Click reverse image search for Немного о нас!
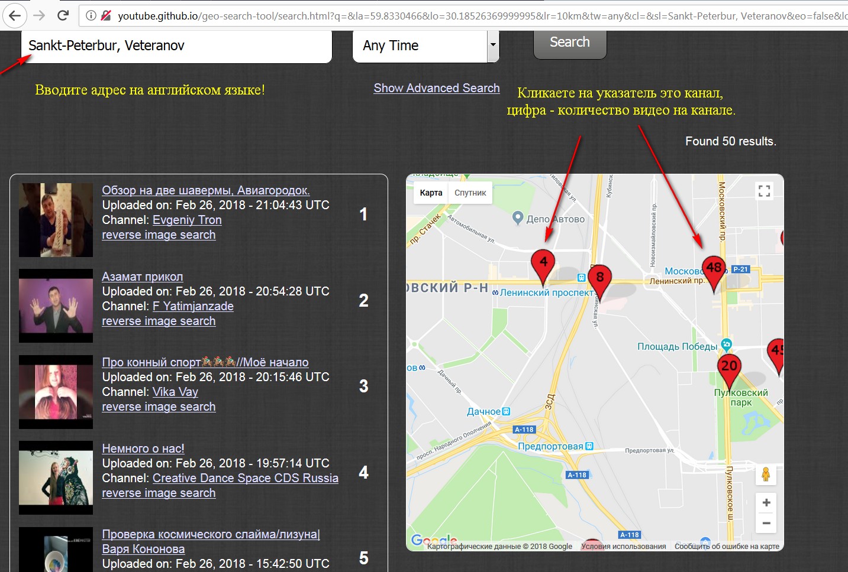848x572 pixels. [159, 493]
